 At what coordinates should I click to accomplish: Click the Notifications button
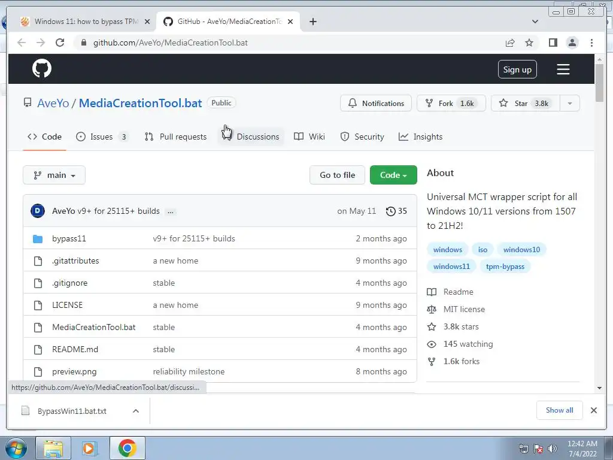click(376, 103)
